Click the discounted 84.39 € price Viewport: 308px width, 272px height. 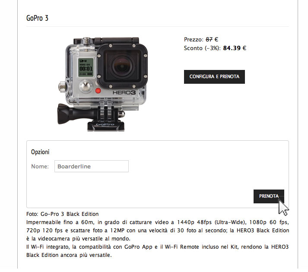click(235, 48)
